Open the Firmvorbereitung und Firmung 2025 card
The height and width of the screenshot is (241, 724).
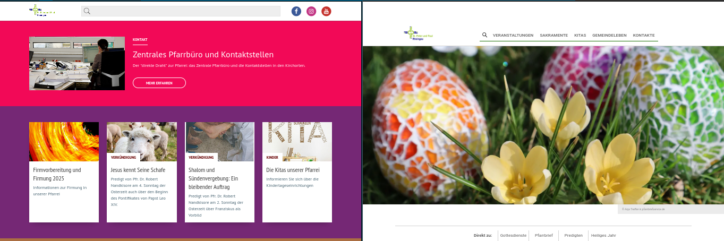tap(64, 172)
